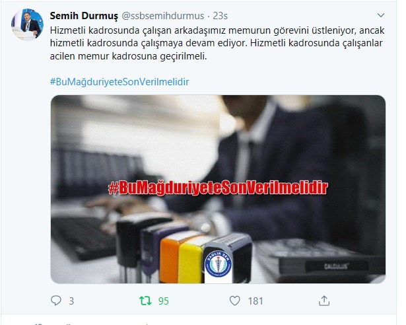
Task: Click the yellow stamp in photo
Action: coord(191,260)
